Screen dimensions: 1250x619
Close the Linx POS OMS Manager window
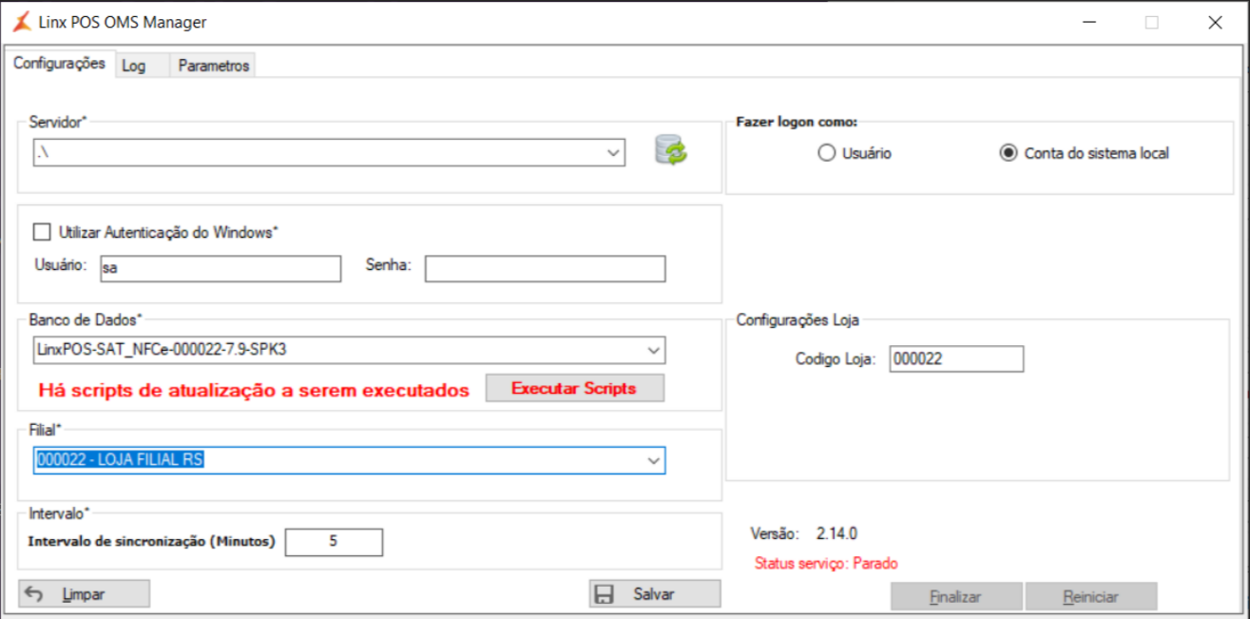(1214, 23)
